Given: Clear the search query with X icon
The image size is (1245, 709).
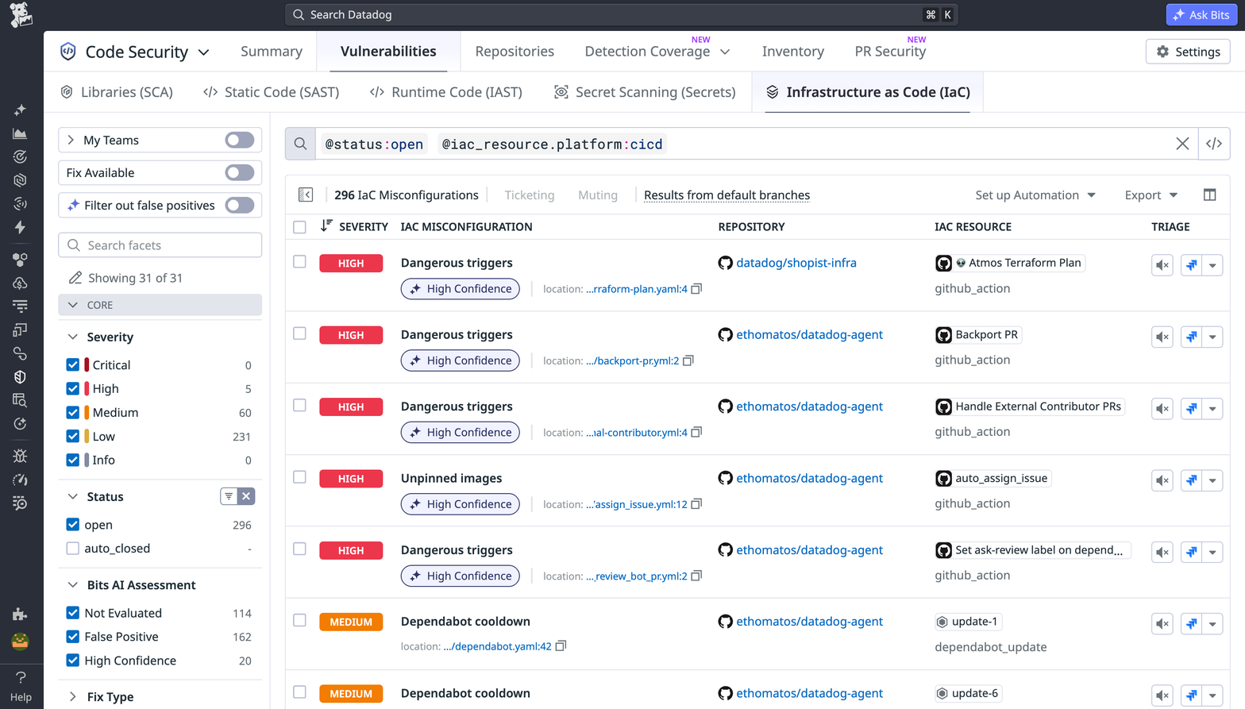Looking at the screenshot, I should [x=1182, y=144].
